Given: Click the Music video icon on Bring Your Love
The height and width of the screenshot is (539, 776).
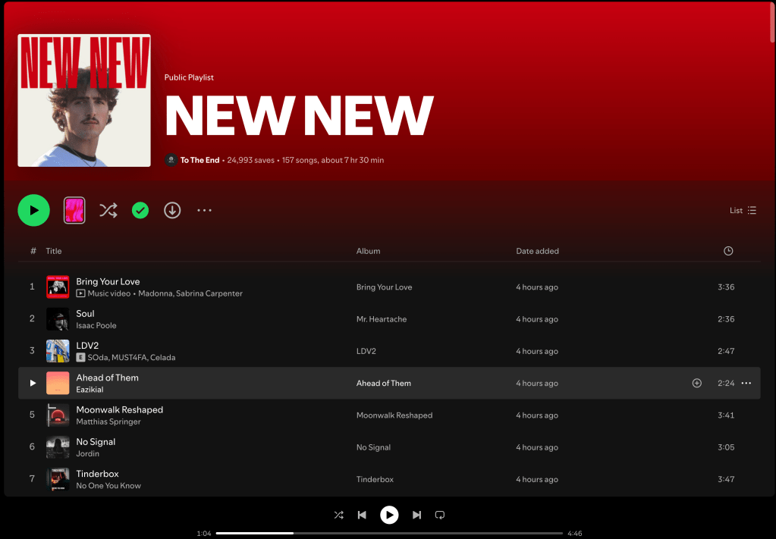Looking at the screenshot, I should [x=80, y=293].
